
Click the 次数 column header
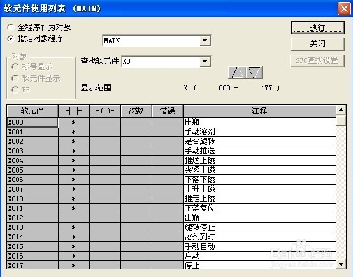[136, 111]
